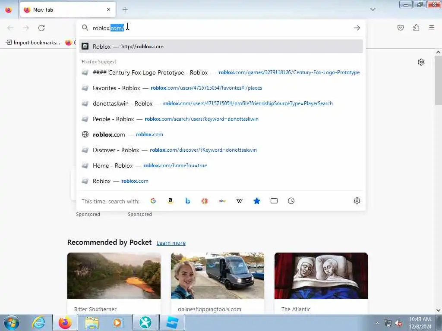
Task: Show hidden tray icons arrow
Action: click(377, 323)
